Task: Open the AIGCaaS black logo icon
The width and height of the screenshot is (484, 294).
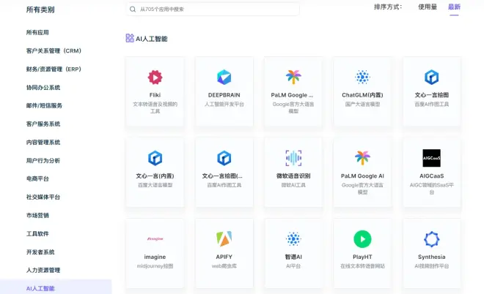Action: (x=431, y=158)
